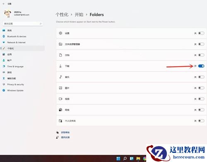Open Windows Update in the sidebar
This screenshot has height=162, width=207.
22,91
